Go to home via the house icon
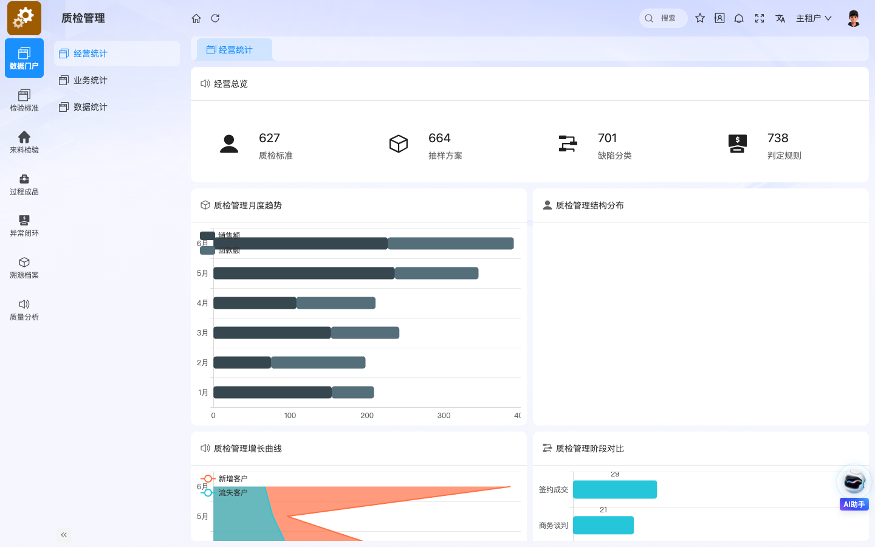Image resolution: width=875 pixels, height=547 pixels. [x=196, y=18]
